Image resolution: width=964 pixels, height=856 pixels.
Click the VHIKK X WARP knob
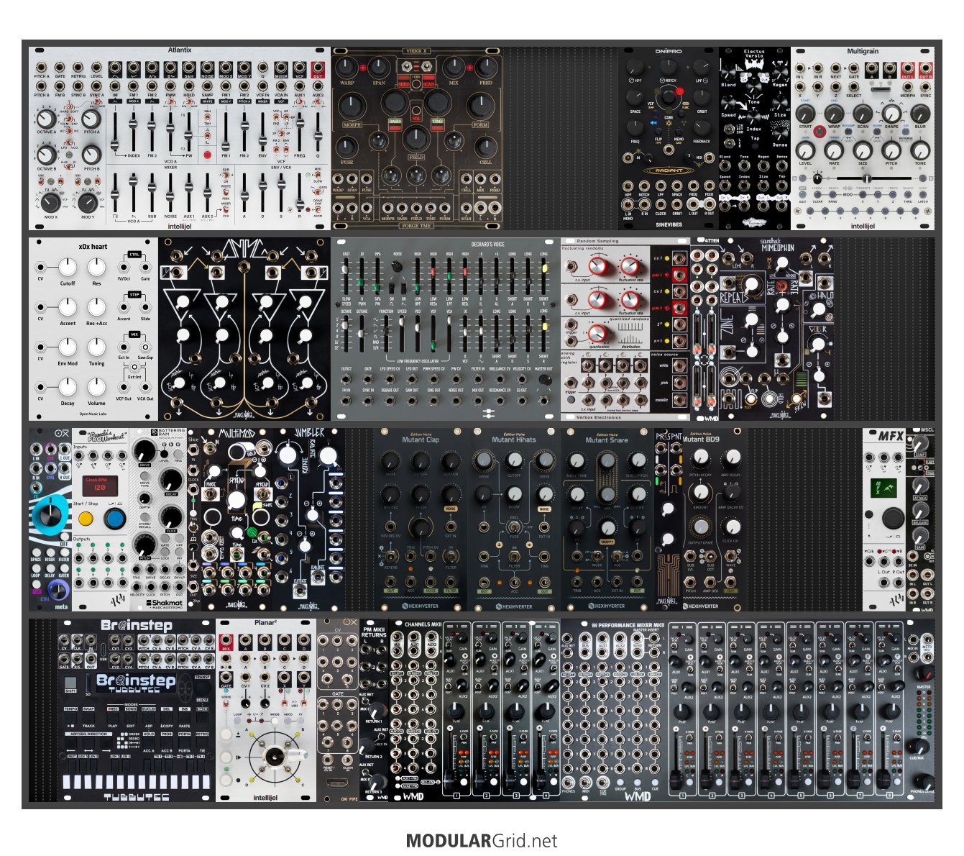(346, 68)
